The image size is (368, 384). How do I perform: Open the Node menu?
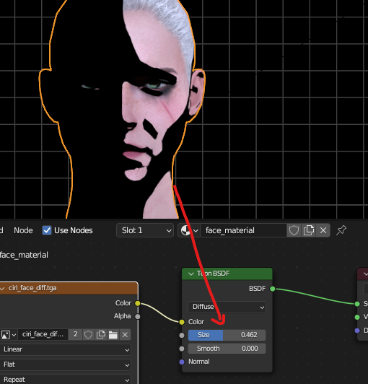23,230
